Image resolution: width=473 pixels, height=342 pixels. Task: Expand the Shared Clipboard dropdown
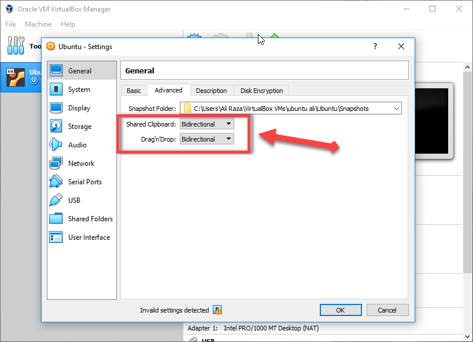click(206, 124)
